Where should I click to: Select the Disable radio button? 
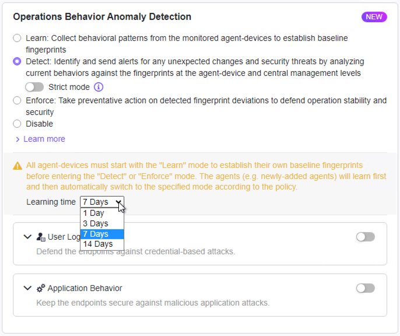point(17,124)
